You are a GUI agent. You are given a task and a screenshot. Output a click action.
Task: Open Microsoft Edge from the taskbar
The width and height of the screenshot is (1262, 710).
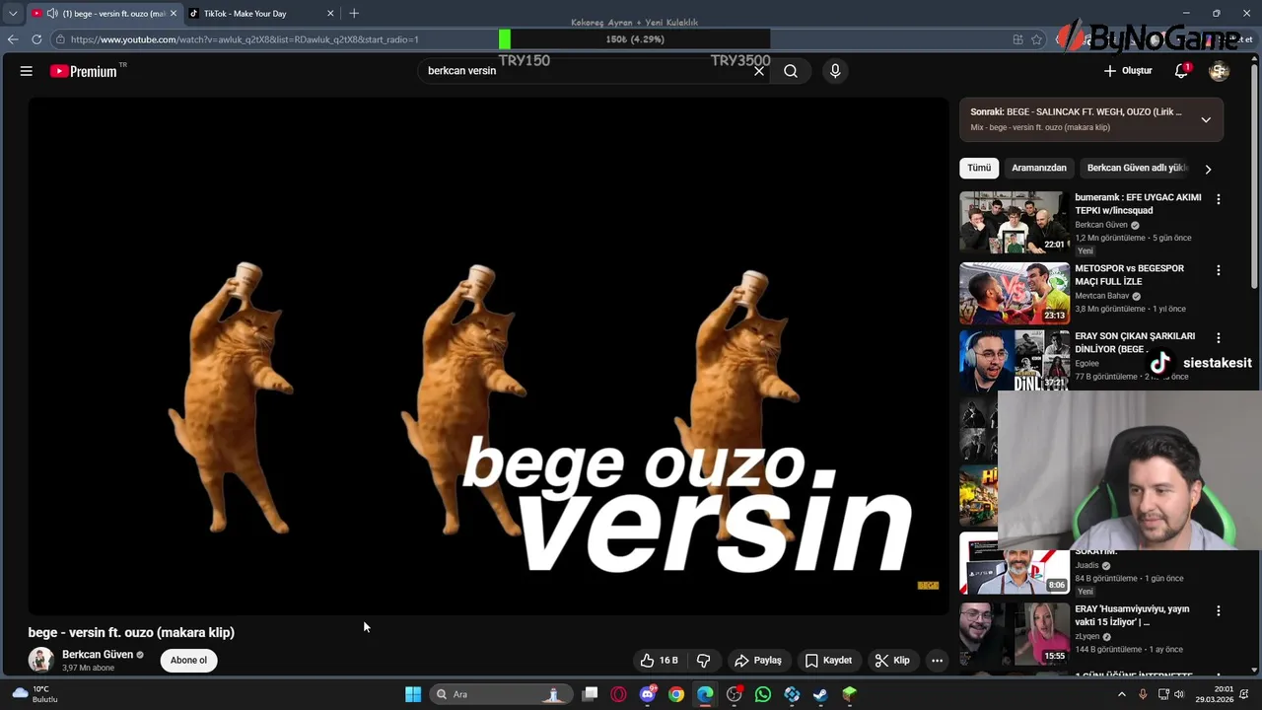[705, 694]
